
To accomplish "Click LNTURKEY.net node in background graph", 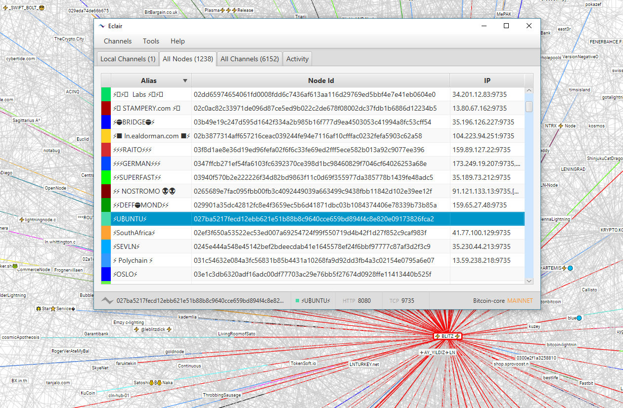I will click(x=364, y=364).
